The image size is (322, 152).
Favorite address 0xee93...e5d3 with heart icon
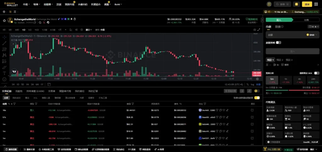224,117
